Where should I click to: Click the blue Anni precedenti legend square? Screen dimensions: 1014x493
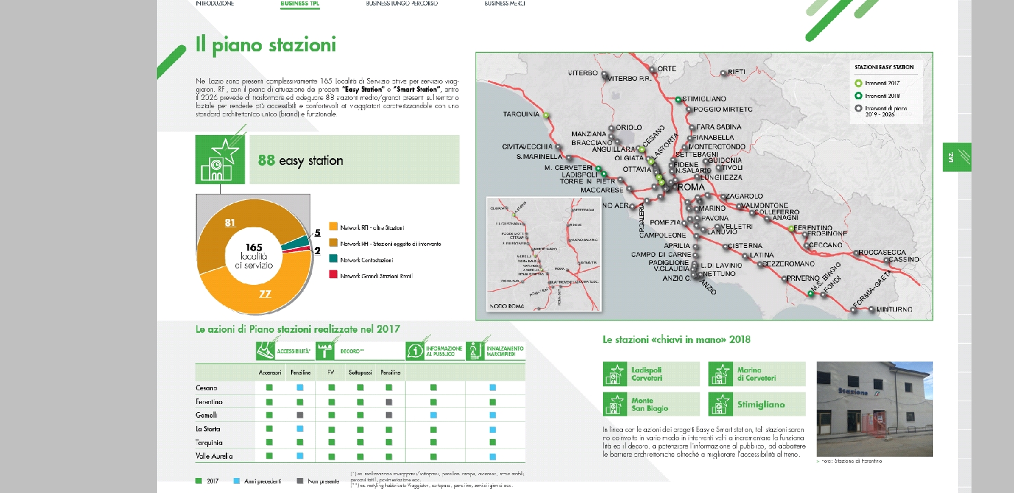pyautogui.click(x=236, y=481)
